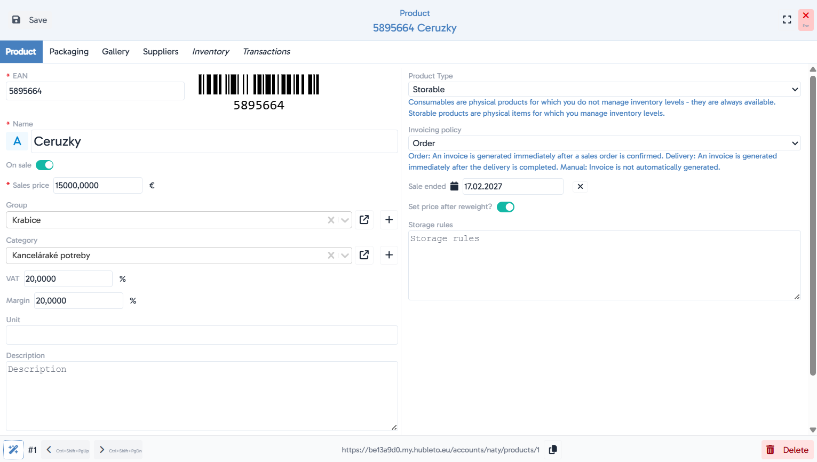Add a new Group with plus icon

[389, 220]
